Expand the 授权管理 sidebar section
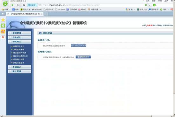This screenshot has height=117, width=175. (x=19, y=33)
